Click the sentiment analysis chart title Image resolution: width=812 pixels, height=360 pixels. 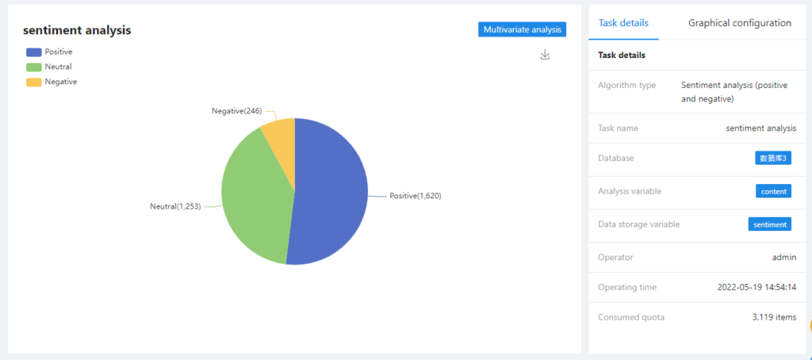tap(77, 30)
